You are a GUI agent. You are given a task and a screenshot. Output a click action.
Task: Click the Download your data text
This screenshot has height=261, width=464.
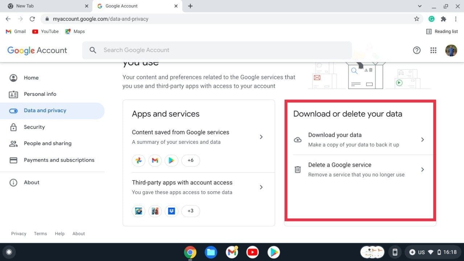(x=335, y=135)
